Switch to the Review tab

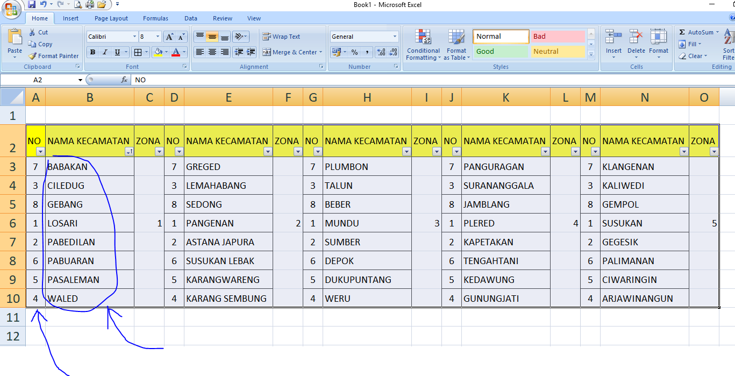coord(223,18)
